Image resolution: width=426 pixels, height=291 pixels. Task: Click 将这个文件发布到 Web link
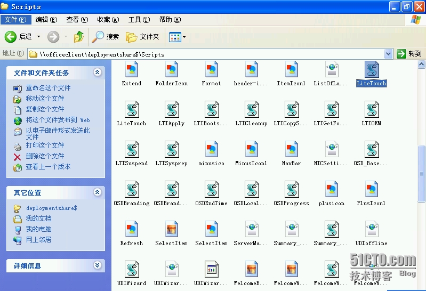[58, 120]
